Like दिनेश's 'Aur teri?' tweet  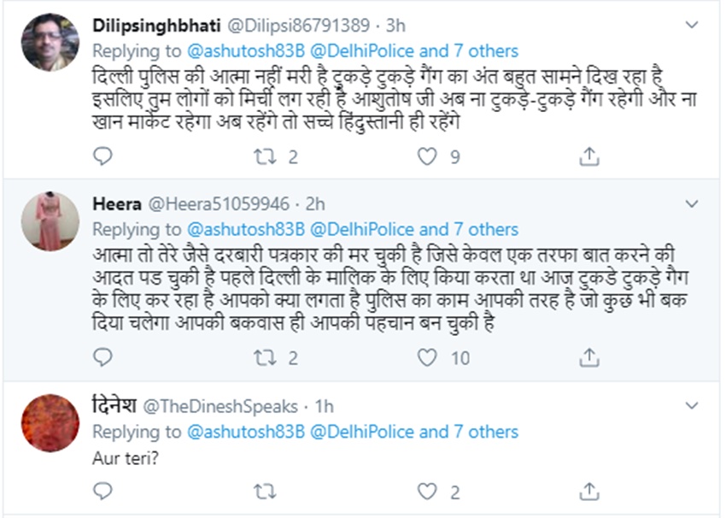point(426,492)
